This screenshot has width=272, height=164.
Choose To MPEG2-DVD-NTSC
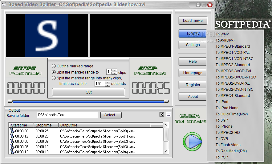click(234, 90)
